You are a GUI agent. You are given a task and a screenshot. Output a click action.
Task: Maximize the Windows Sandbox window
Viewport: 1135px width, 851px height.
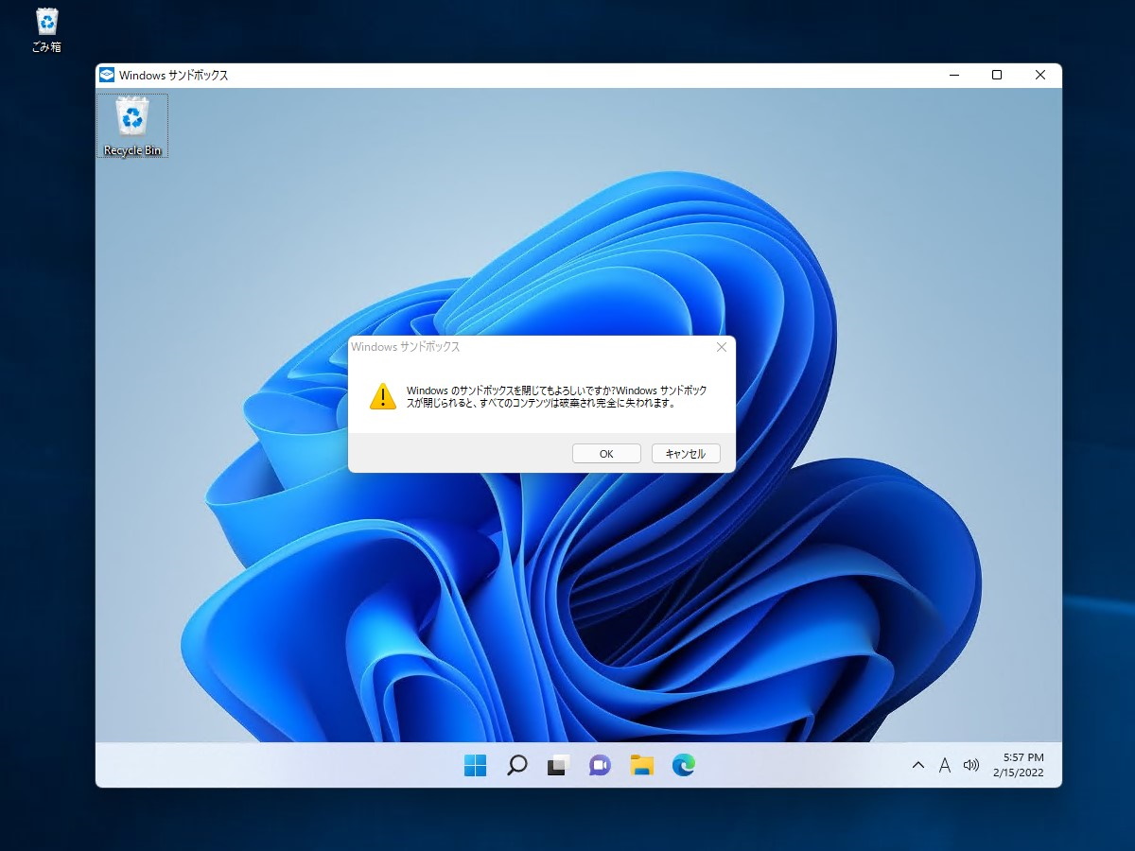point(996,75)
